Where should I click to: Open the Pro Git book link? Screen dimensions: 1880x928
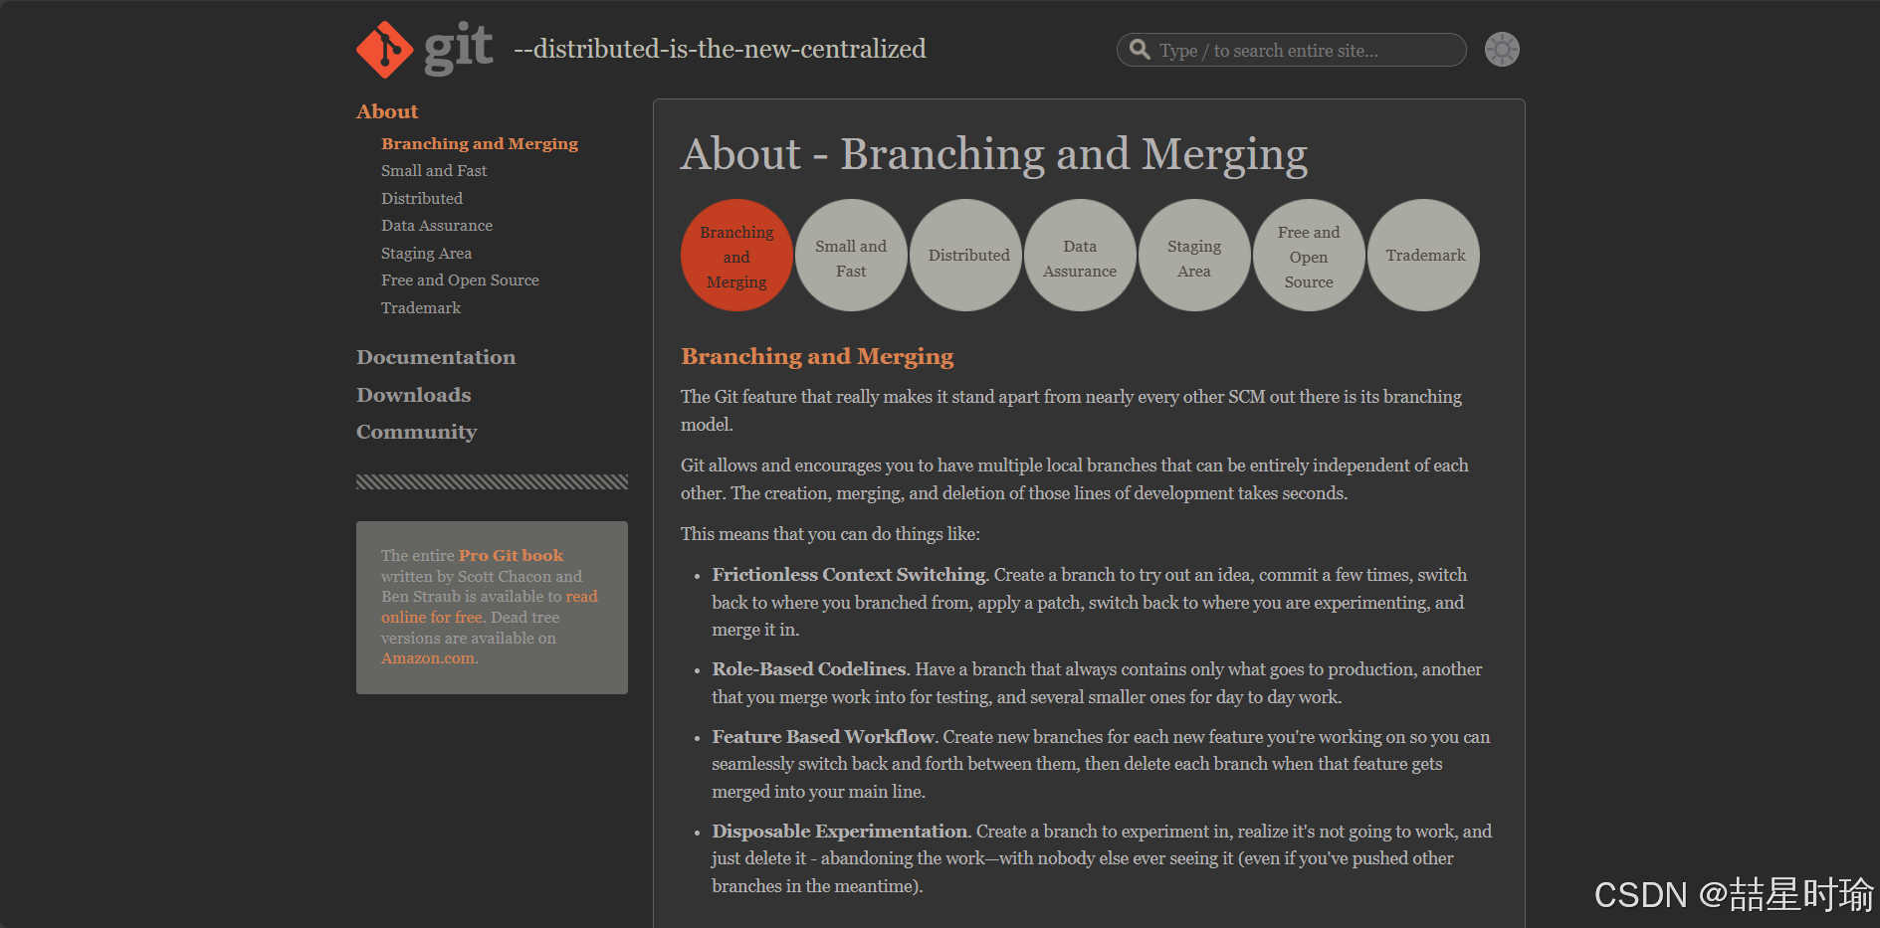[511, 555]
